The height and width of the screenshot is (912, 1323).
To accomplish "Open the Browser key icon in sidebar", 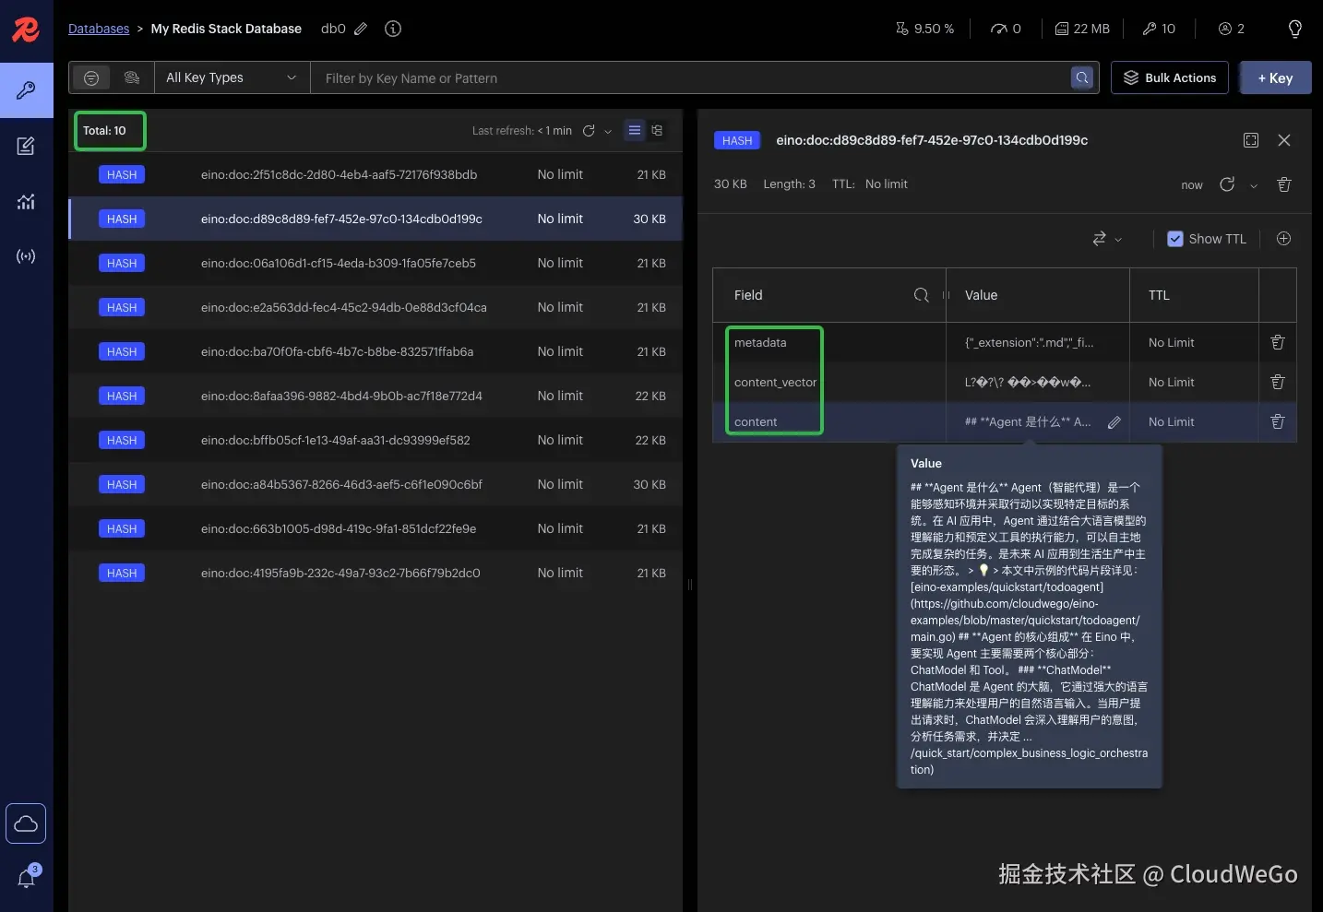I will point(26,90).
